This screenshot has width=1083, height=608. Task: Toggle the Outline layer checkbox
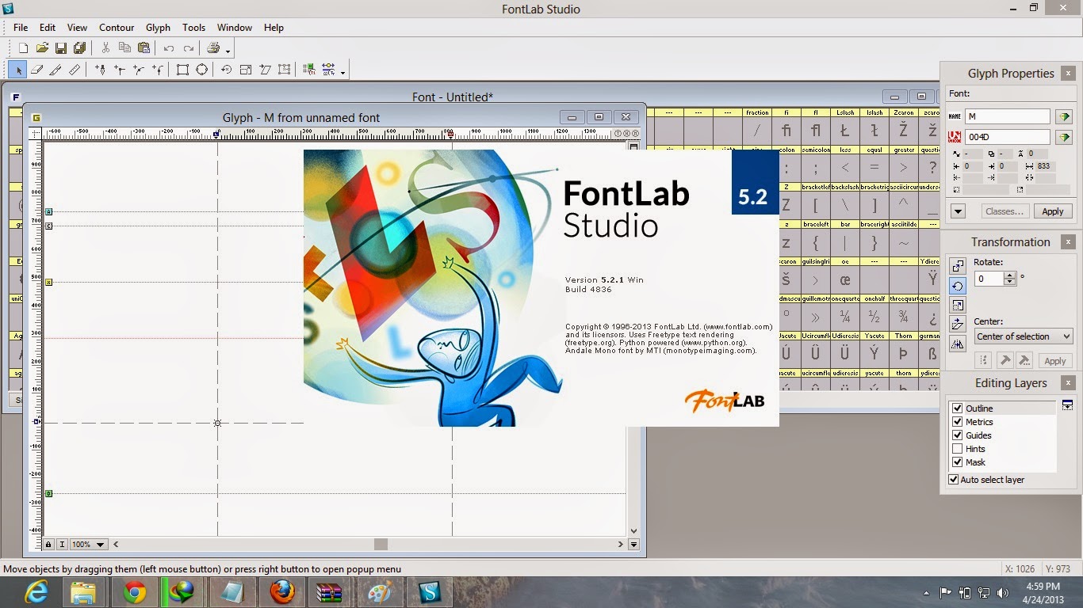(957, 408)
